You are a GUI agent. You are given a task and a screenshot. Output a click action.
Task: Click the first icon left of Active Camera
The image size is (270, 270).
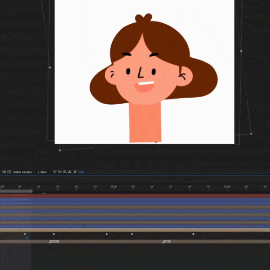click(x=9, y=172)
